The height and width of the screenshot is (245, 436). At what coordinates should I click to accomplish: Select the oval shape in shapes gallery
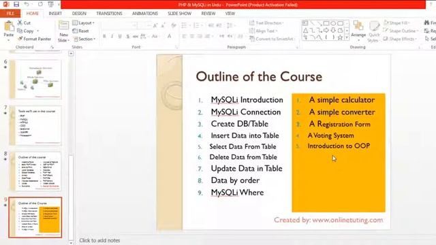[x=333, y=24]
